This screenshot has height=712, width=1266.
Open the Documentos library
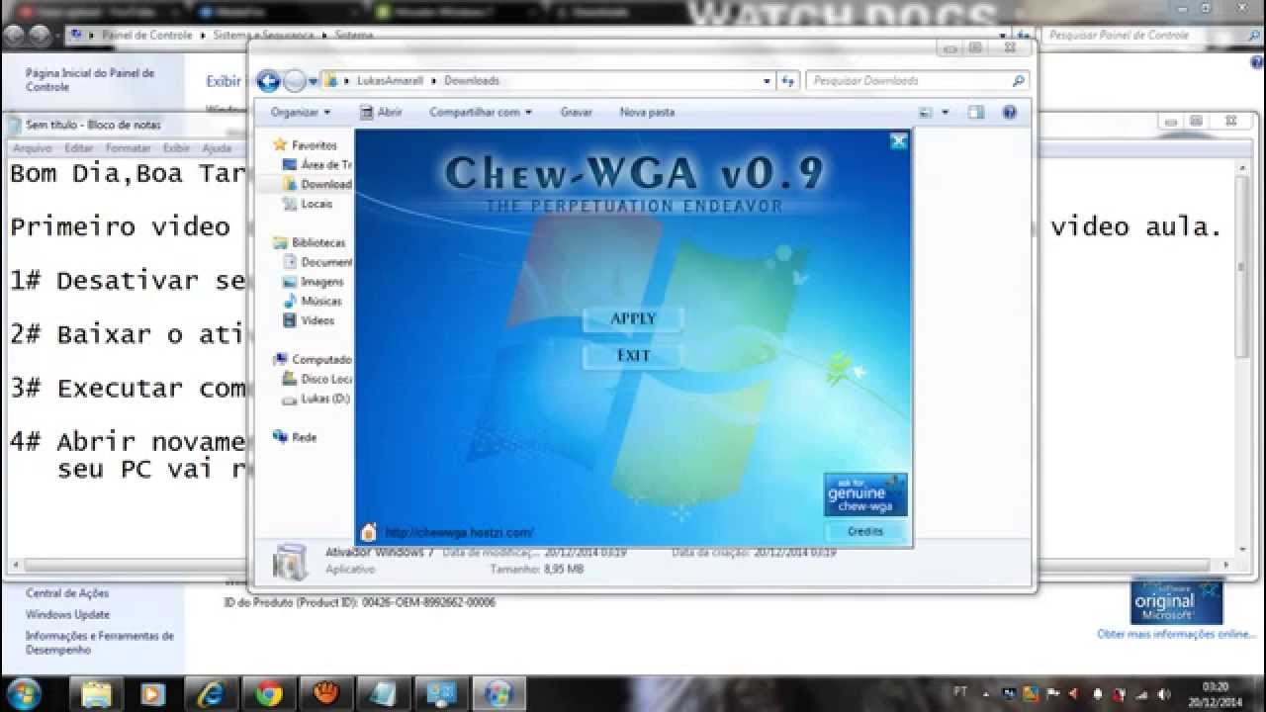point(317,262)
